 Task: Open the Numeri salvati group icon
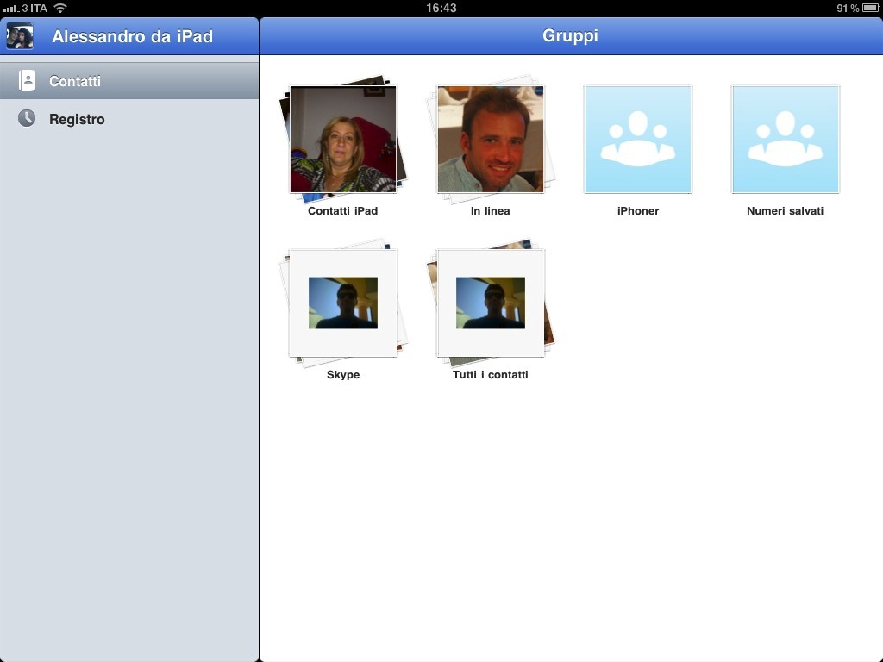point(785,139)
